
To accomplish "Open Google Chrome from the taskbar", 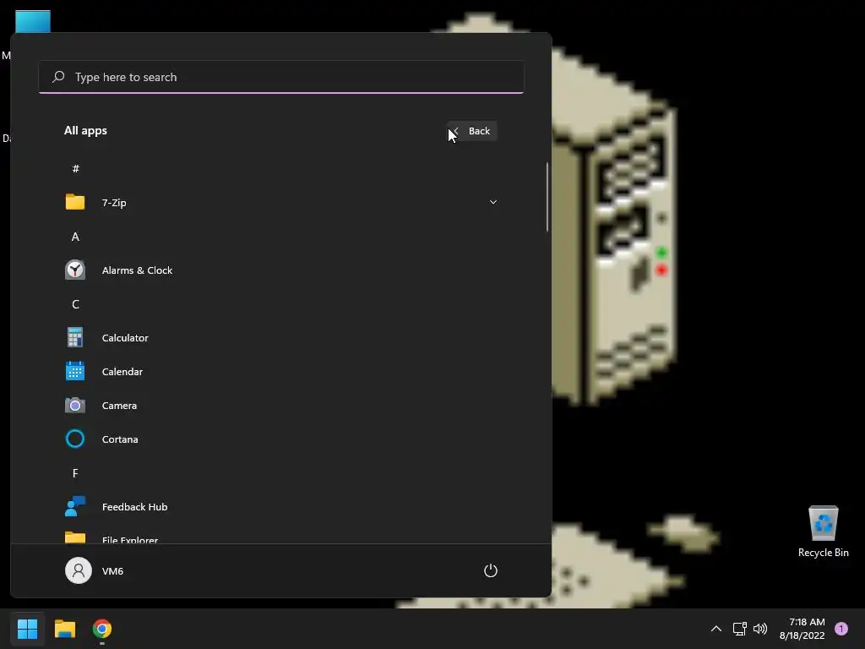I will click(x=102, y=629).
